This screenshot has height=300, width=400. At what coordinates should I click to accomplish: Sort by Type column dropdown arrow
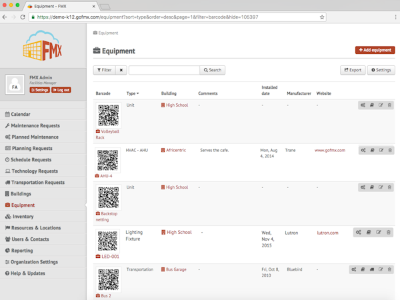138,93
